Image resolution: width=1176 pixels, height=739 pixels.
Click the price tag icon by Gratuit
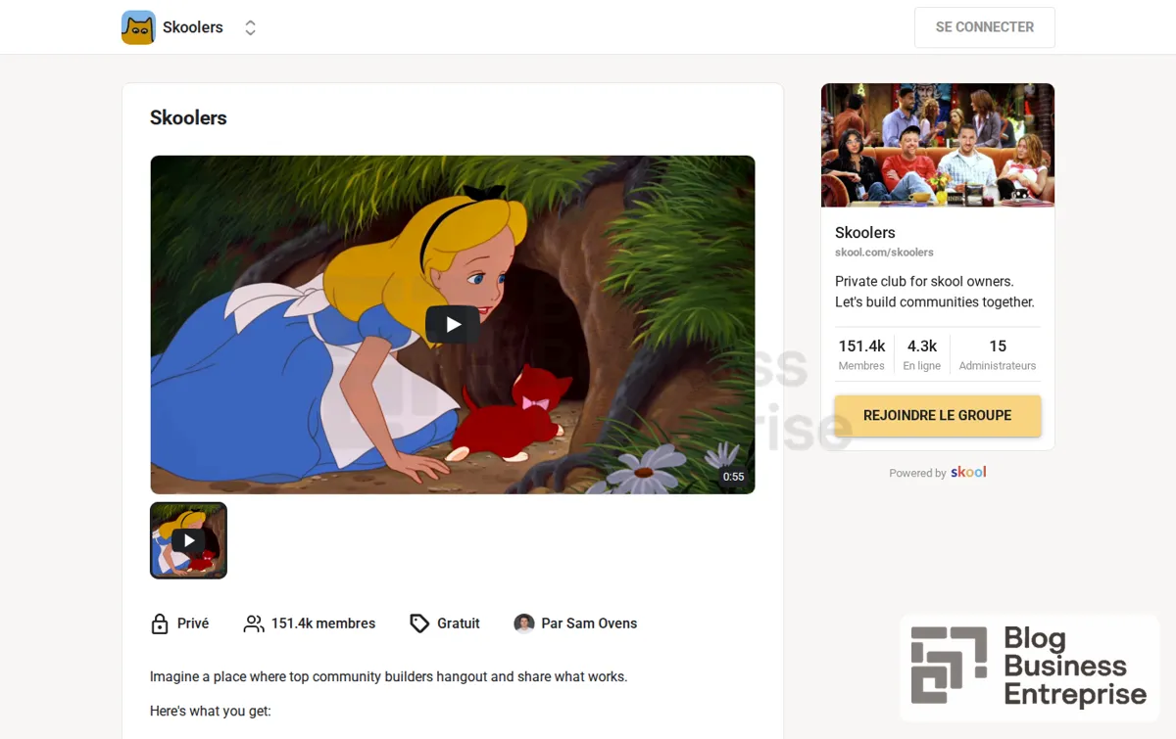419,624
